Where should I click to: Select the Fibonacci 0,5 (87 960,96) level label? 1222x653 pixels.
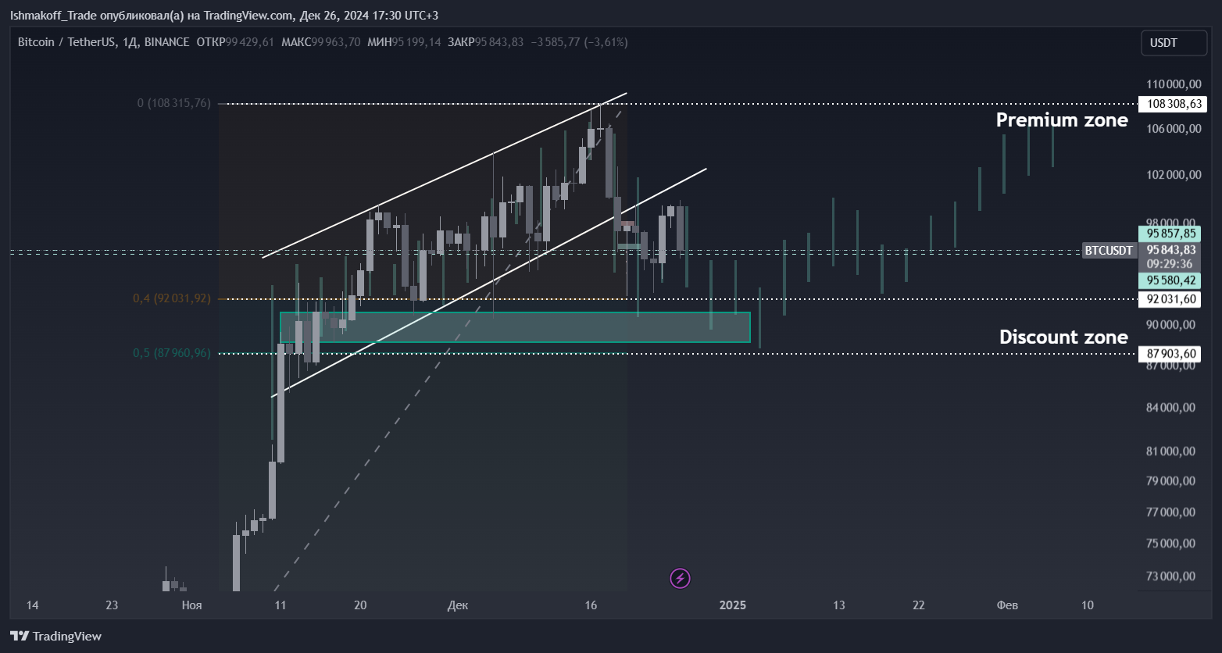(x=171, y=353)
